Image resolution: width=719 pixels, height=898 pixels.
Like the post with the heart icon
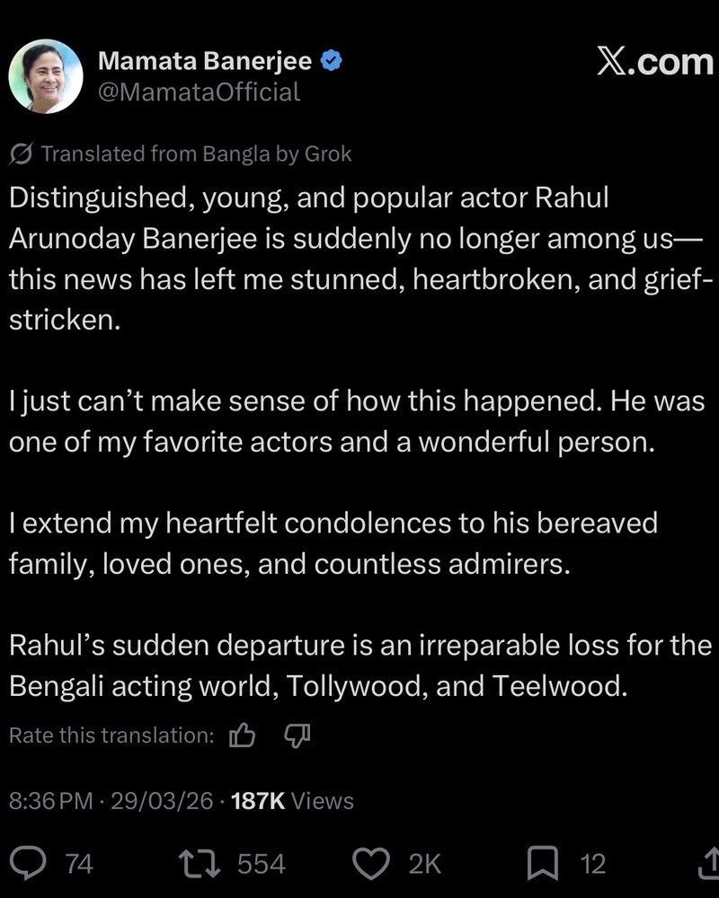369,863
